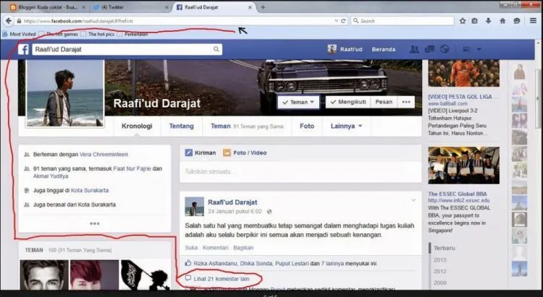Viewport: 543px width, 297px height.
Task: Click the Tuliskan sesuatu text box
Action: [300, 171]
